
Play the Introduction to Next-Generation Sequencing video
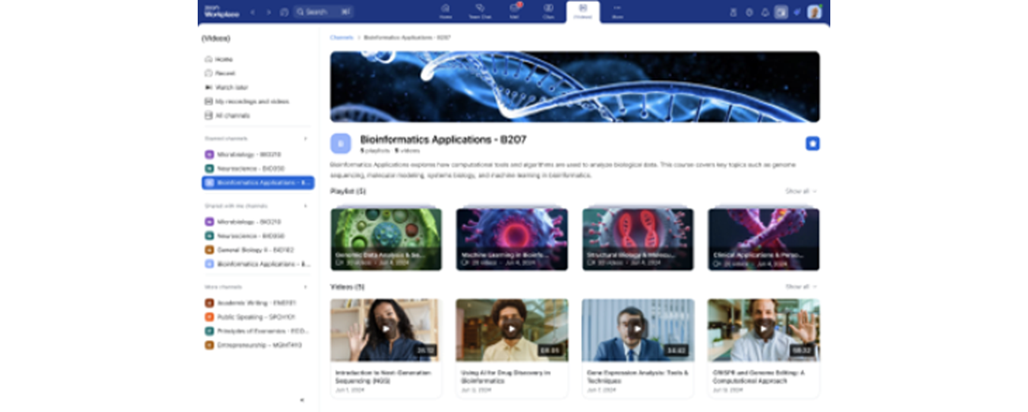[x=385, y=329]
